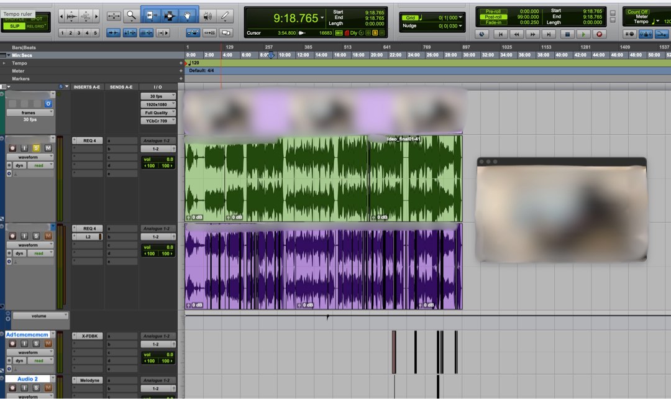Image resolution: width=671 pixels, height=399 pixels.
Task: Open the 1920x1080 resolution dropdown
Action: point(158,104)
